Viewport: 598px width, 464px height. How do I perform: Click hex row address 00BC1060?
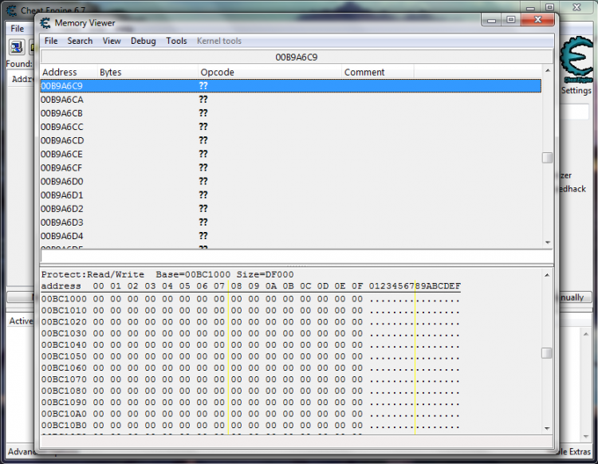64,368
